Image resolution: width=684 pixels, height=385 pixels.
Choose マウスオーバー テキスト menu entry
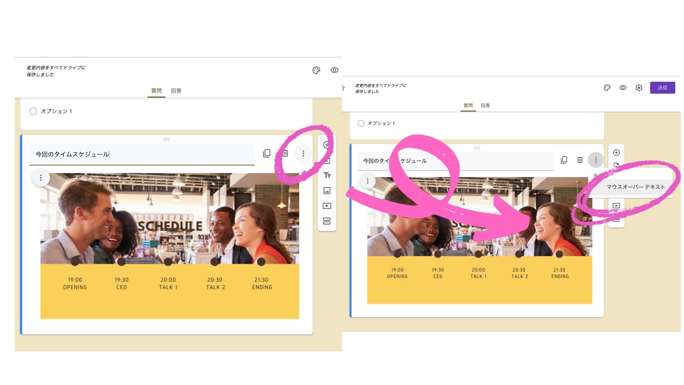[x=630, y=187]
